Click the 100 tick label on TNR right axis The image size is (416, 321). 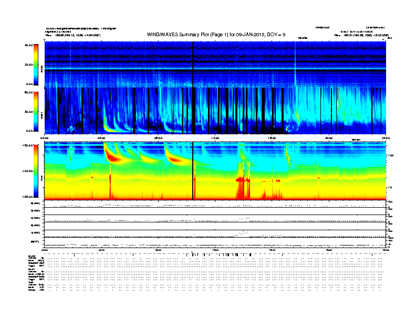coord(391,155)
